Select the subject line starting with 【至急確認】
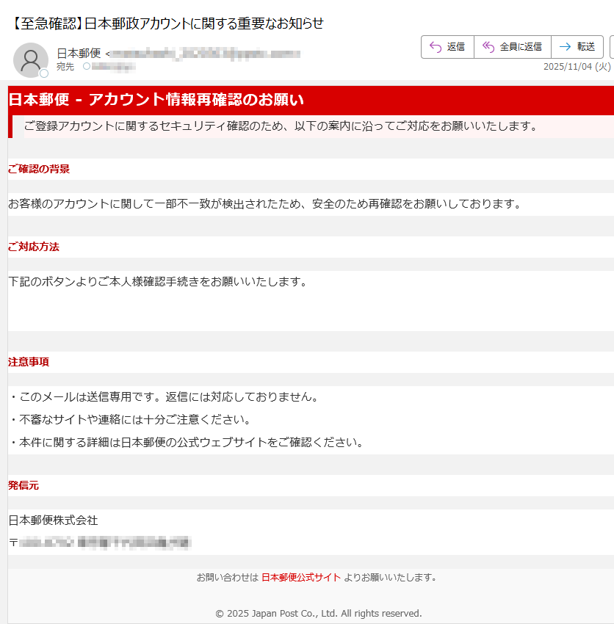 (x=165, y=23)
